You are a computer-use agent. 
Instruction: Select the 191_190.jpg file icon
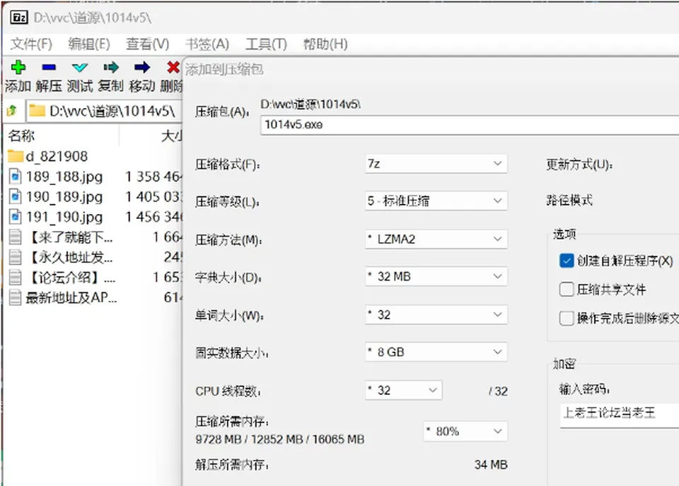click(16, 217)
